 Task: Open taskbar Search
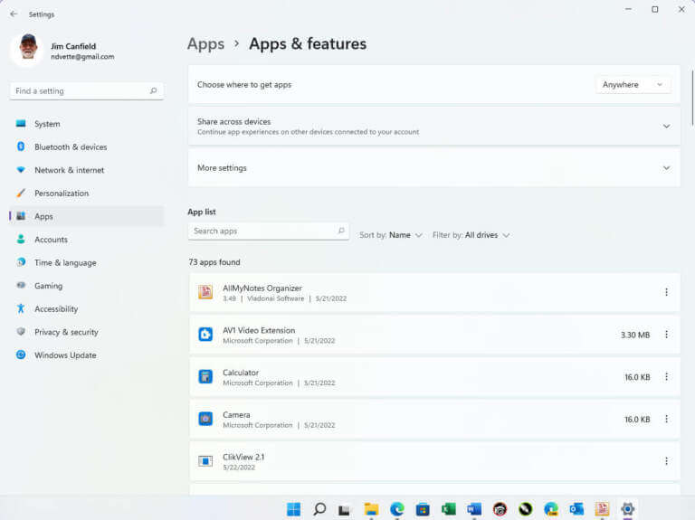coord(319,509)
